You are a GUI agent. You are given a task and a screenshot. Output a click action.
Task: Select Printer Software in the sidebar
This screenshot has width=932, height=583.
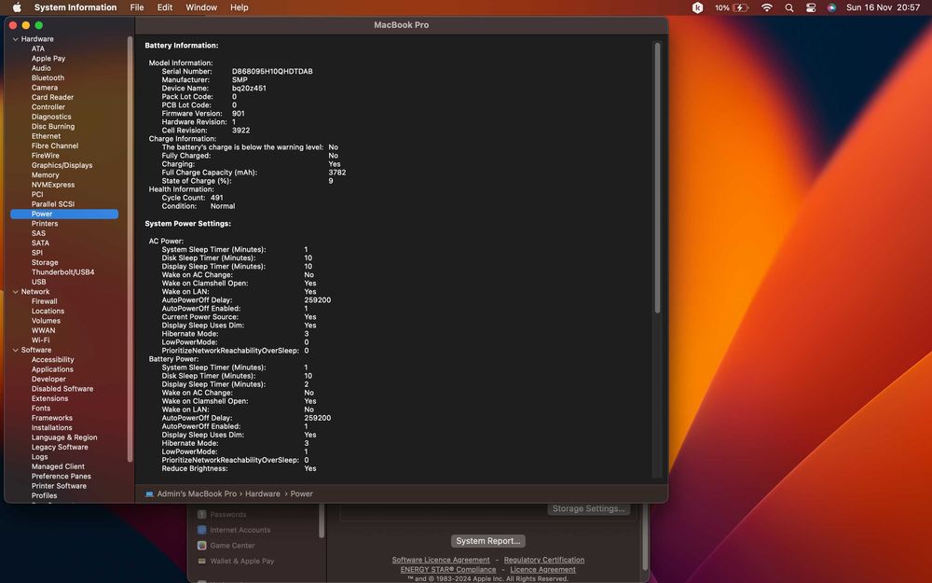(59, 486)
